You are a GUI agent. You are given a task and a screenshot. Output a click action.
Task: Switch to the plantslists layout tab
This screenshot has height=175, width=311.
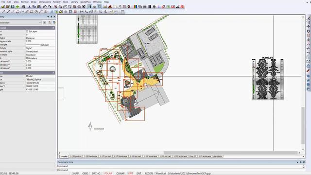[218, 157]
